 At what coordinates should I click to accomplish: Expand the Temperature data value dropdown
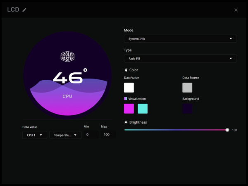coord(65,135)
